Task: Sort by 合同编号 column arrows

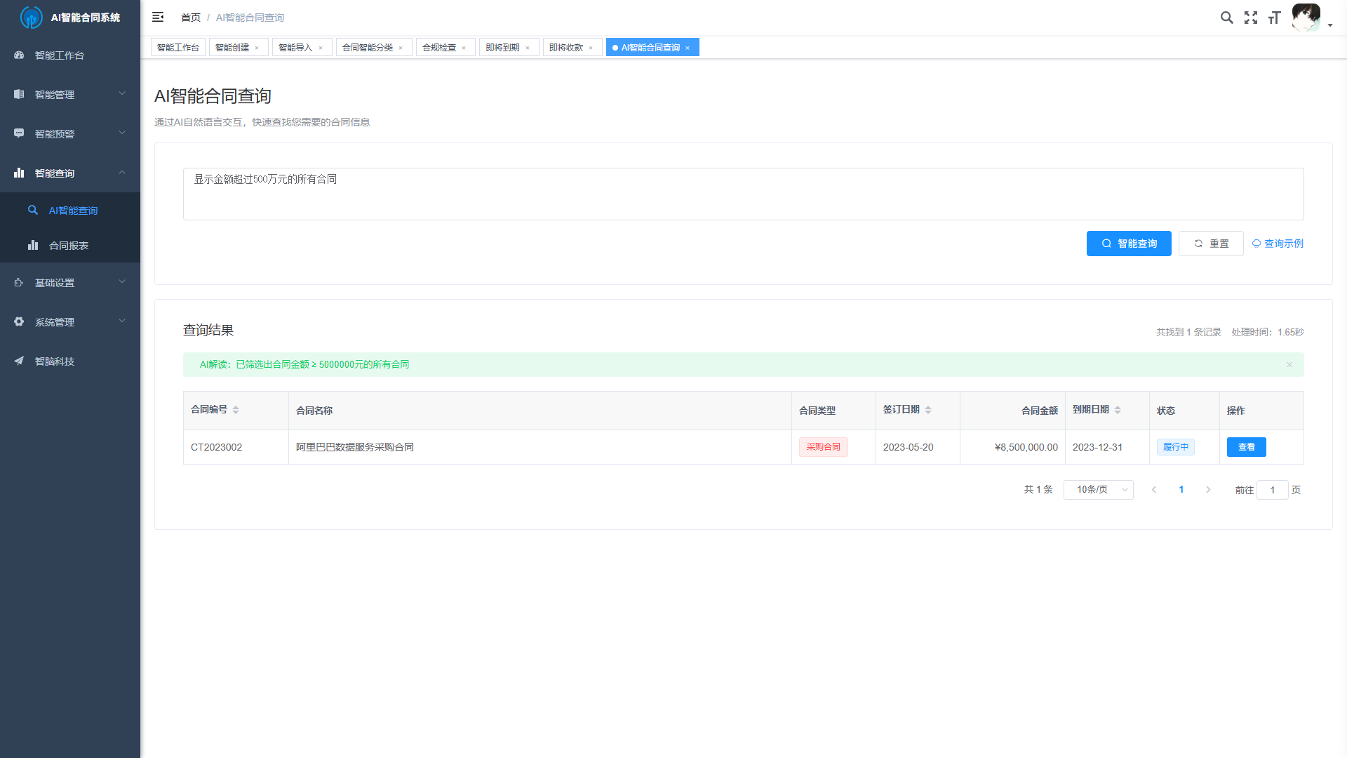Action: click(236, 410)
